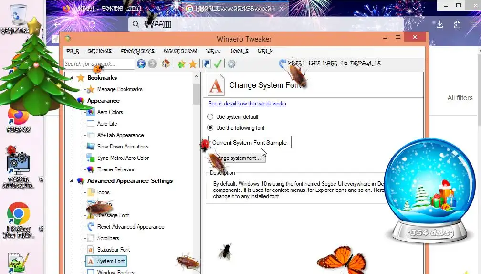Select Use the following font option
The height and width of the screenshot is (274, 481).
click(210, 127)
